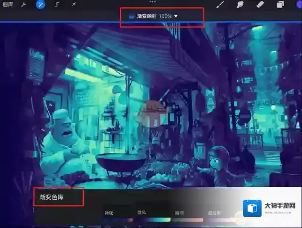Viewport: 302px width, 228px height.
Task: Choose the 神秘 gradient swatch
Action: (x=118, y=220)
